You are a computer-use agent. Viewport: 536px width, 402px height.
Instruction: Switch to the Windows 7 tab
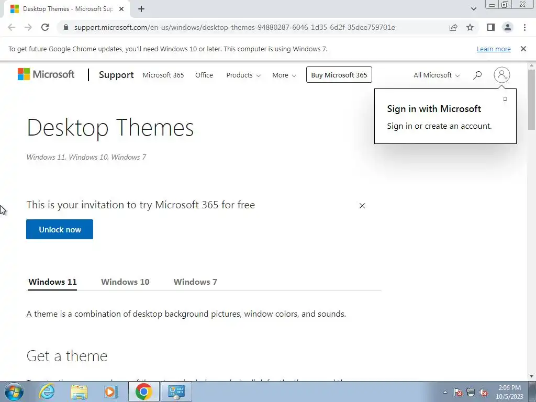tap(195, 282)
